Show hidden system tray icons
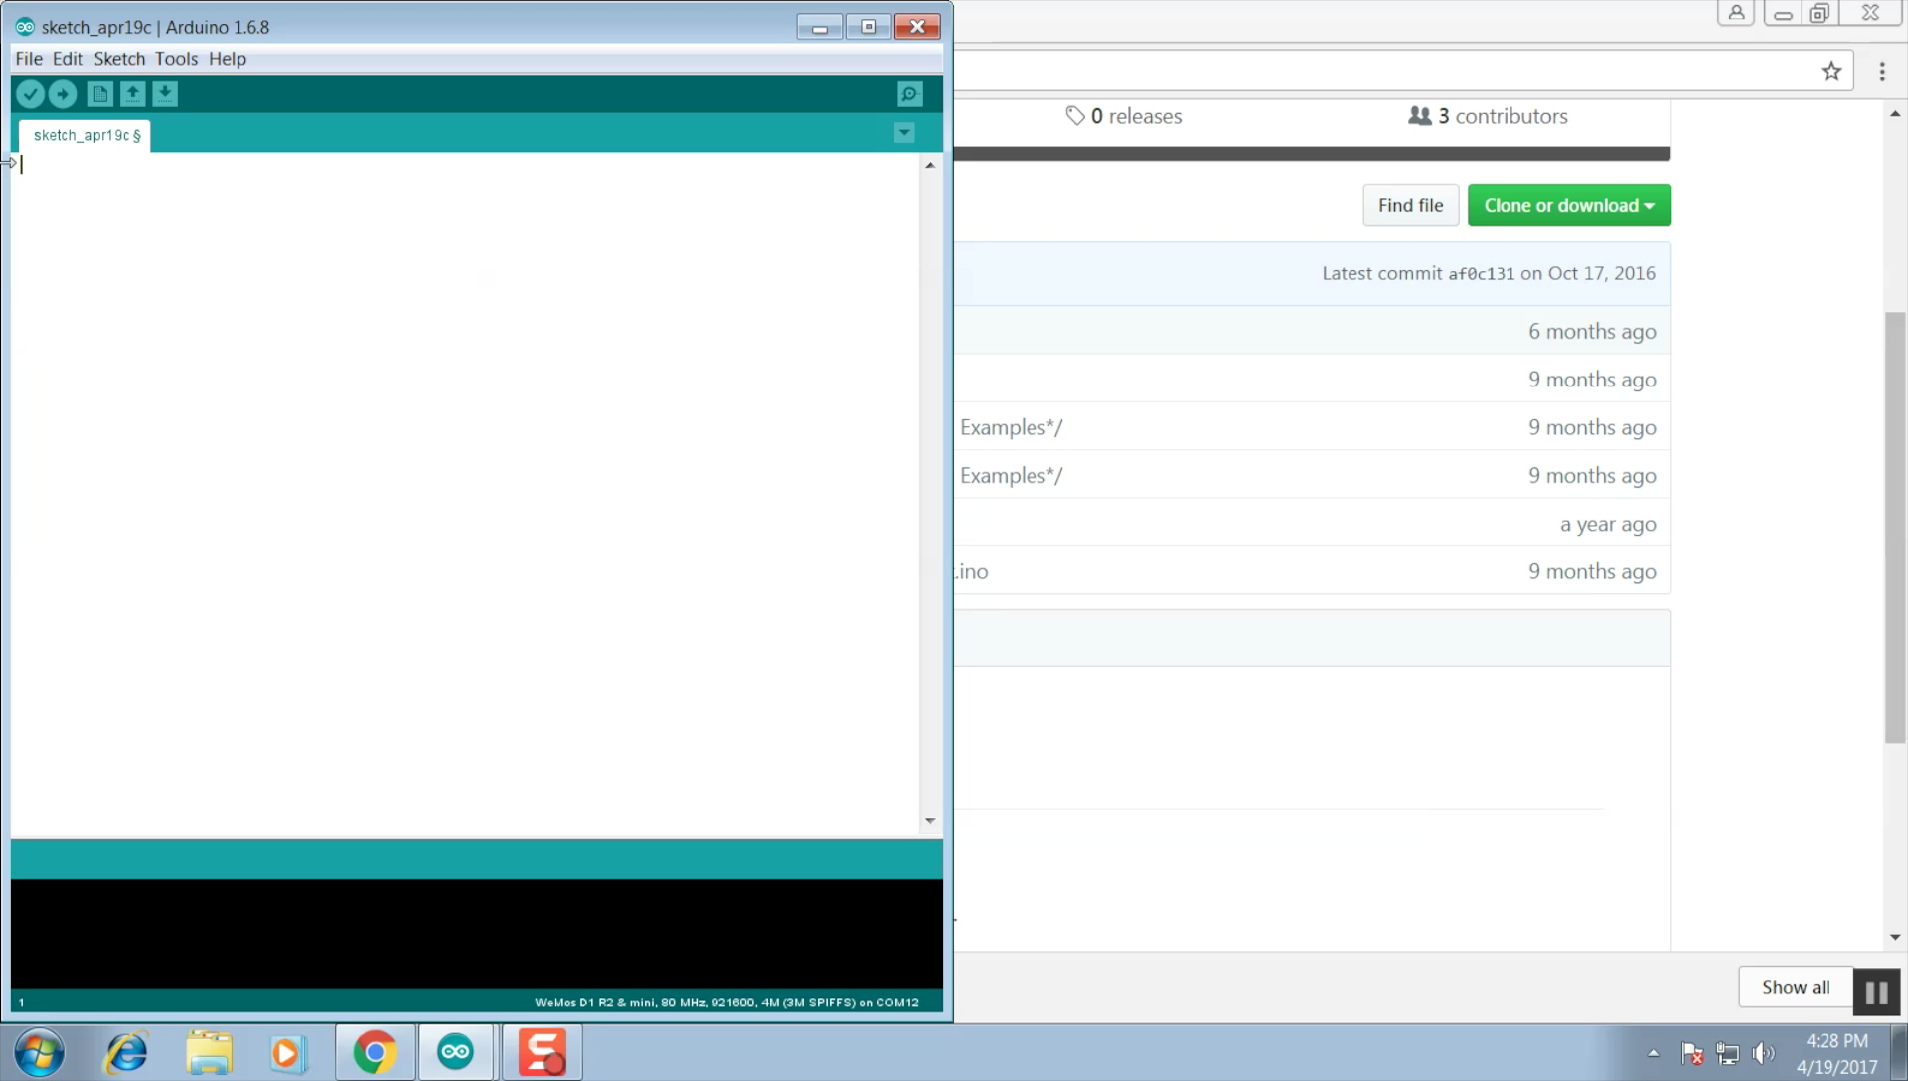 [x=1654, y=1053]
